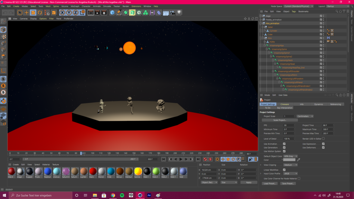Click the Light bulb object icon

click(179, 12)
